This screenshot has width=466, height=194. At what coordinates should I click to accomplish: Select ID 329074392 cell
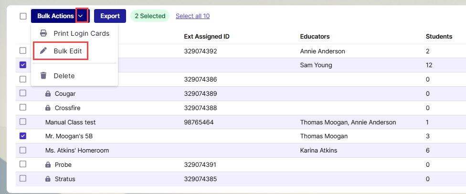tap(201, 51)
